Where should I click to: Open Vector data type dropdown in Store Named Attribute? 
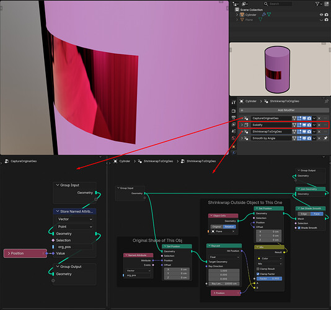click(74, 219)
